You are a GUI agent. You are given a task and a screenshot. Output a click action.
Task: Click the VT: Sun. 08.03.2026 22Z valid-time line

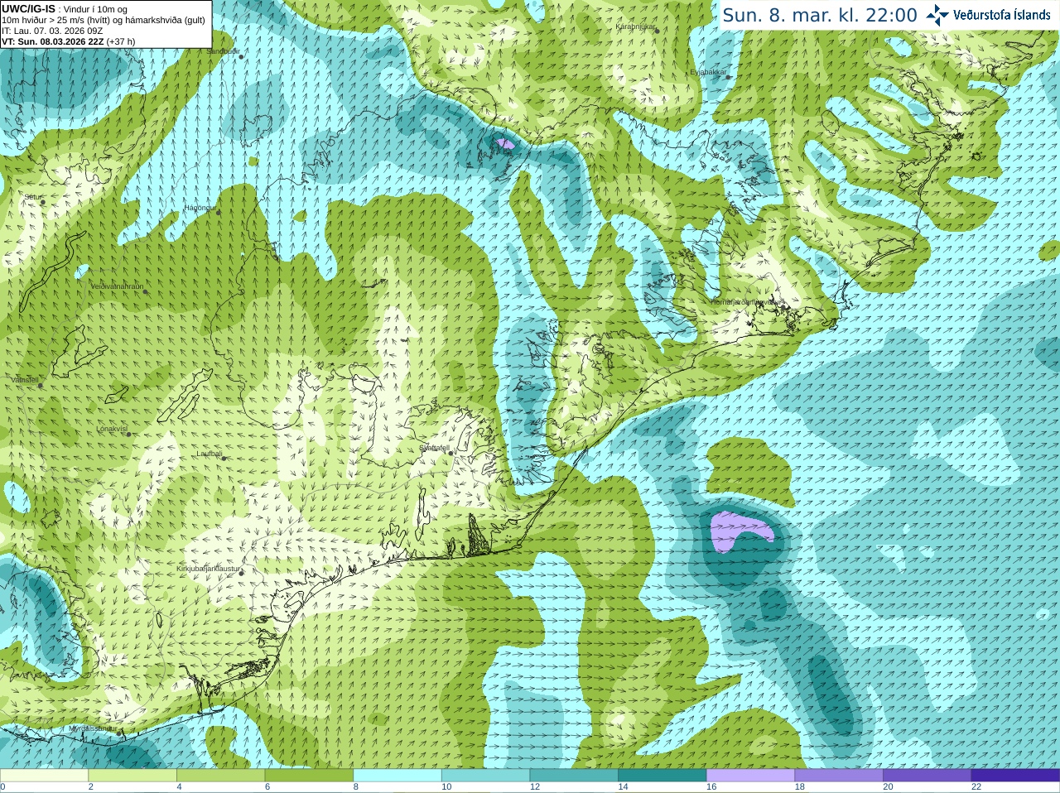click(68, 41)
